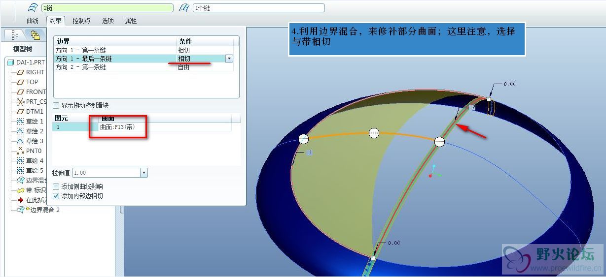Click the right circular drag handle on the orange curve
The height and width of the screenshot is (277, 606).
(439, 142)
